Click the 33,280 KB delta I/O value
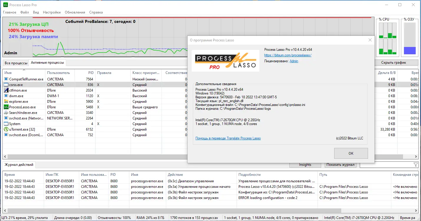Viewport: 421px width, 221px height. point(388,129)
